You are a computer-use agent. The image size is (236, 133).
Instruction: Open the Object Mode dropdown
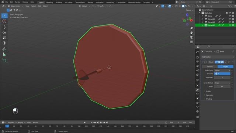(x=15, y=6)
